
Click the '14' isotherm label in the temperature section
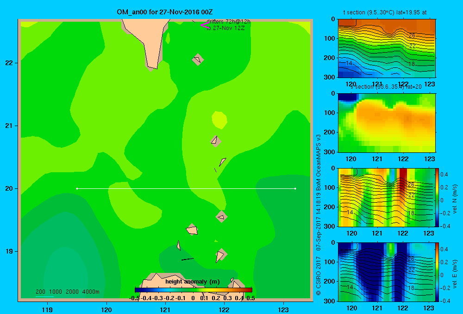point(349,63)
